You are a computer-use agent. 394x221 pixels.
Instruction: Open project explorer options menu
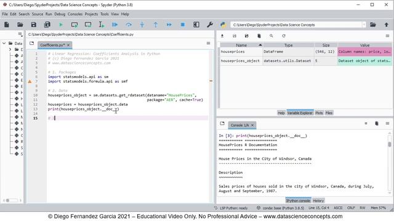20,34
